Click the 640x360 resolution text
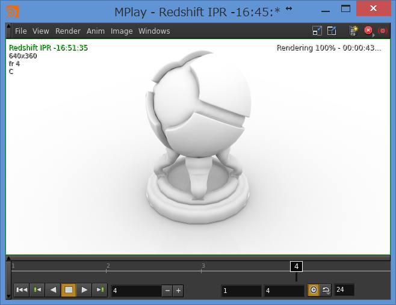This screenshot has height=305, width=396. tap(23, 56)
